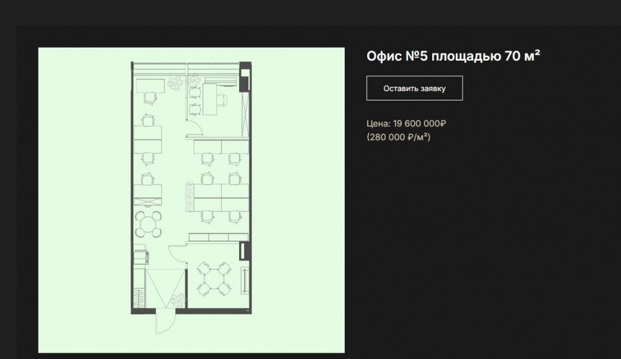Click the Оставить заявку button
The height and width of the screenshot is (359, 621).
pyautogui.click(x=414, y=88)
